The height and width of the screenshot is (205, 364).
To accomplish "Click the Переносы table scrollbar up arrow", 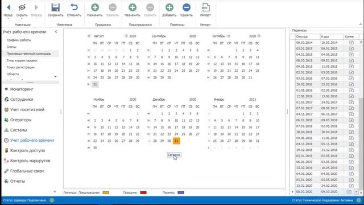I will click(361, 42).
